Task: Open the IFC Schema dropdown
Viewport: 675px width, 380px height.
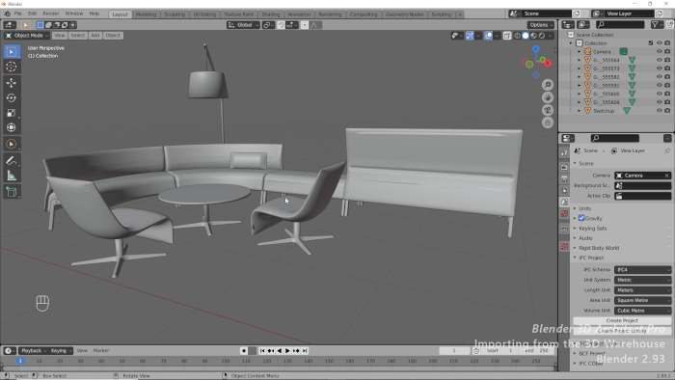Action: (x=643, y=269)
